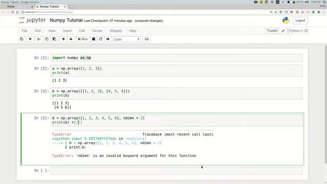The image size is (327, 184).
Task: Click the Jupyter logo
Action: [x=32, y=20]
